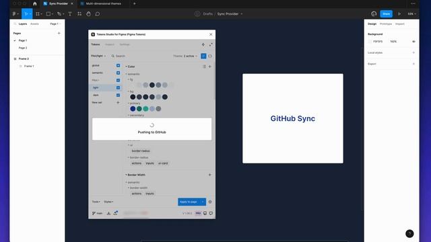Switch to JSON view braces icon
Viewport: 431px width, 242px height.
(x=210, y=56)
